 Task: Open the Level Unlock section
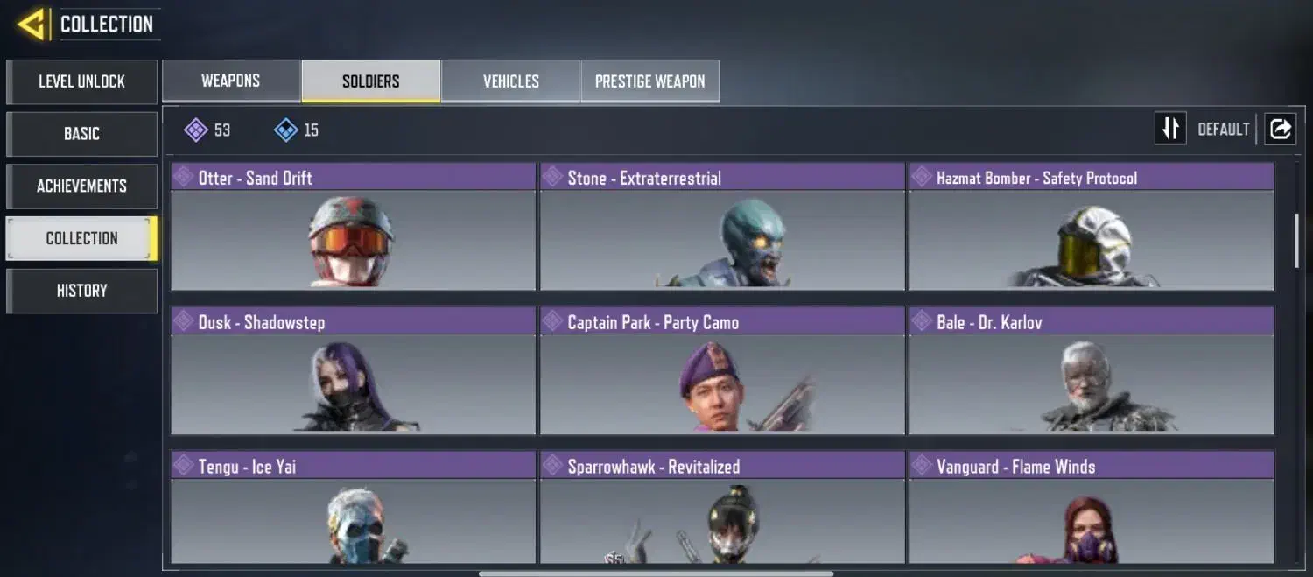pos(81,81)
